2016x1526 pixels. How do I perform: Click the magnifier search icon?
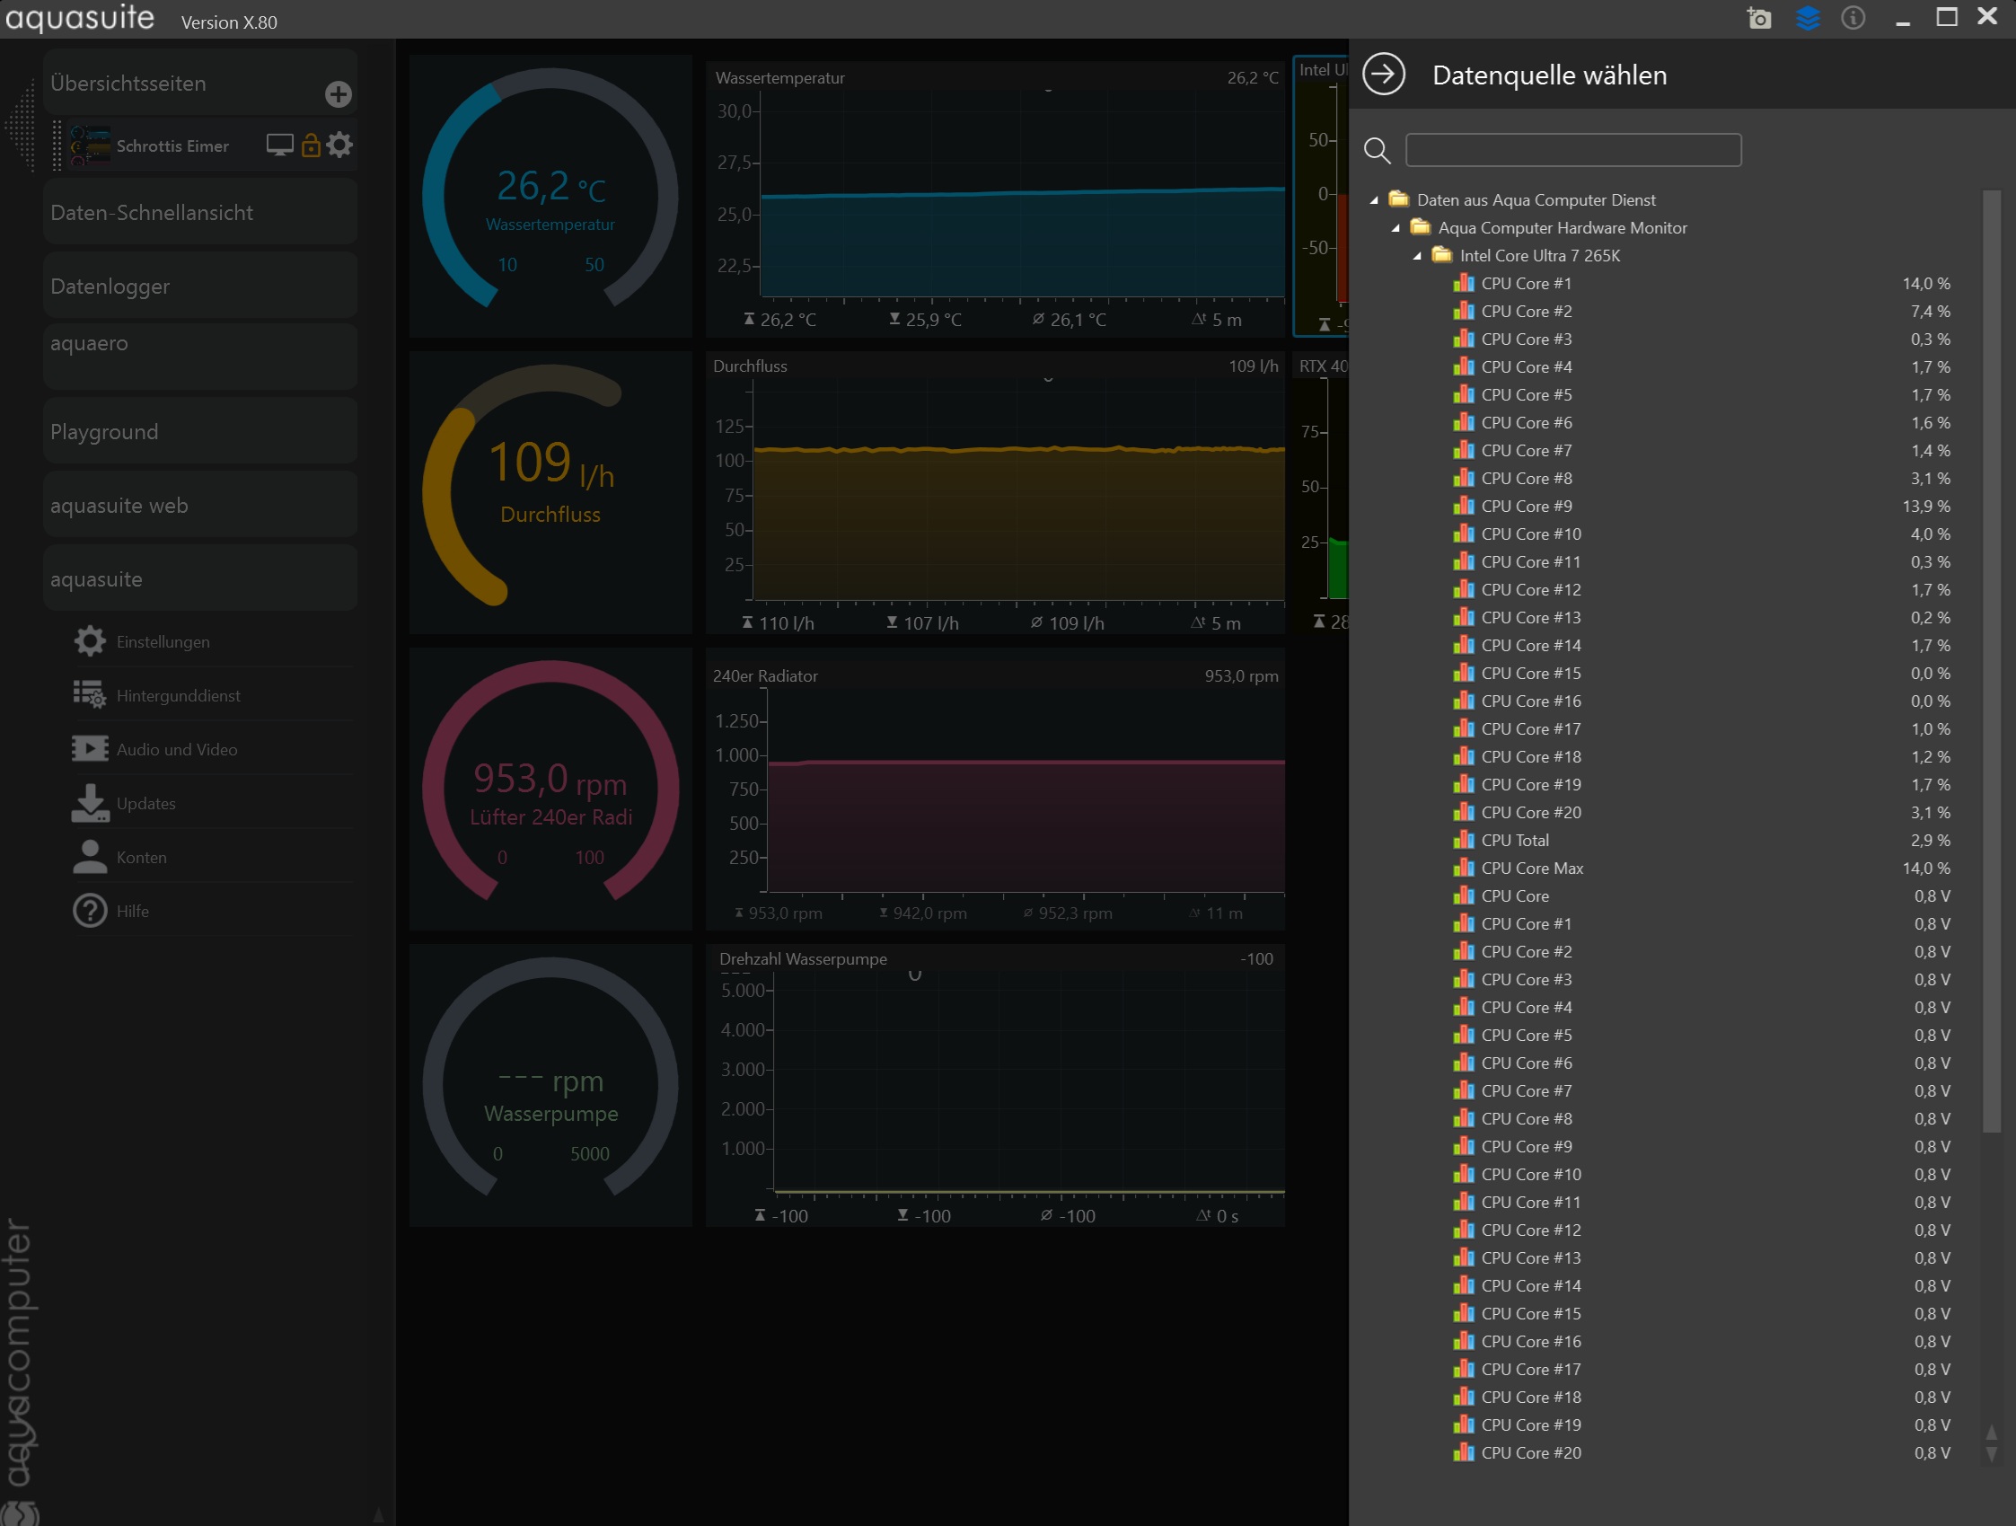1377,150
